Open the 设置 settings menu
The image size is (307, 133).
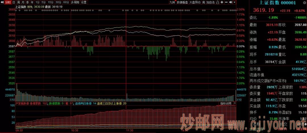[x=84, y=2]
